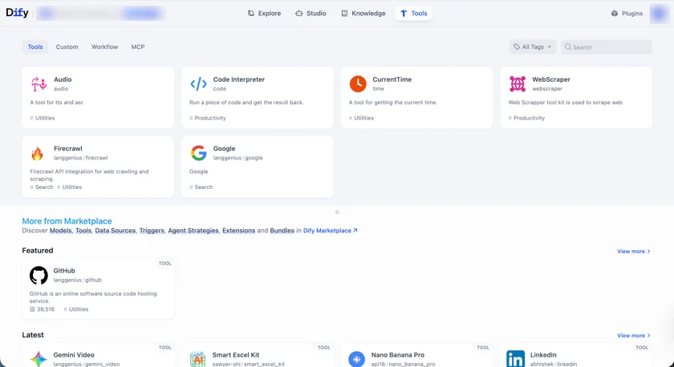Screen dimensions: 674x367
Task: Switch to the Workflow tab
Action: point(104,46)
